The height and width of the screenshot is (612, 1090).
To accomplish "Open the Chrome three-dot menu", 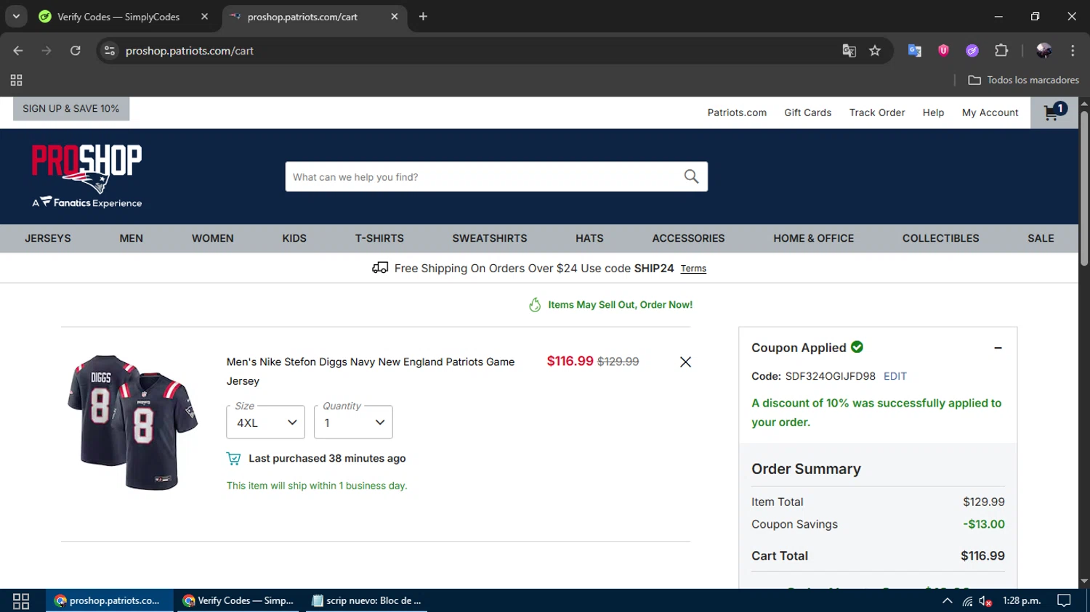I will coord(1073,51).
